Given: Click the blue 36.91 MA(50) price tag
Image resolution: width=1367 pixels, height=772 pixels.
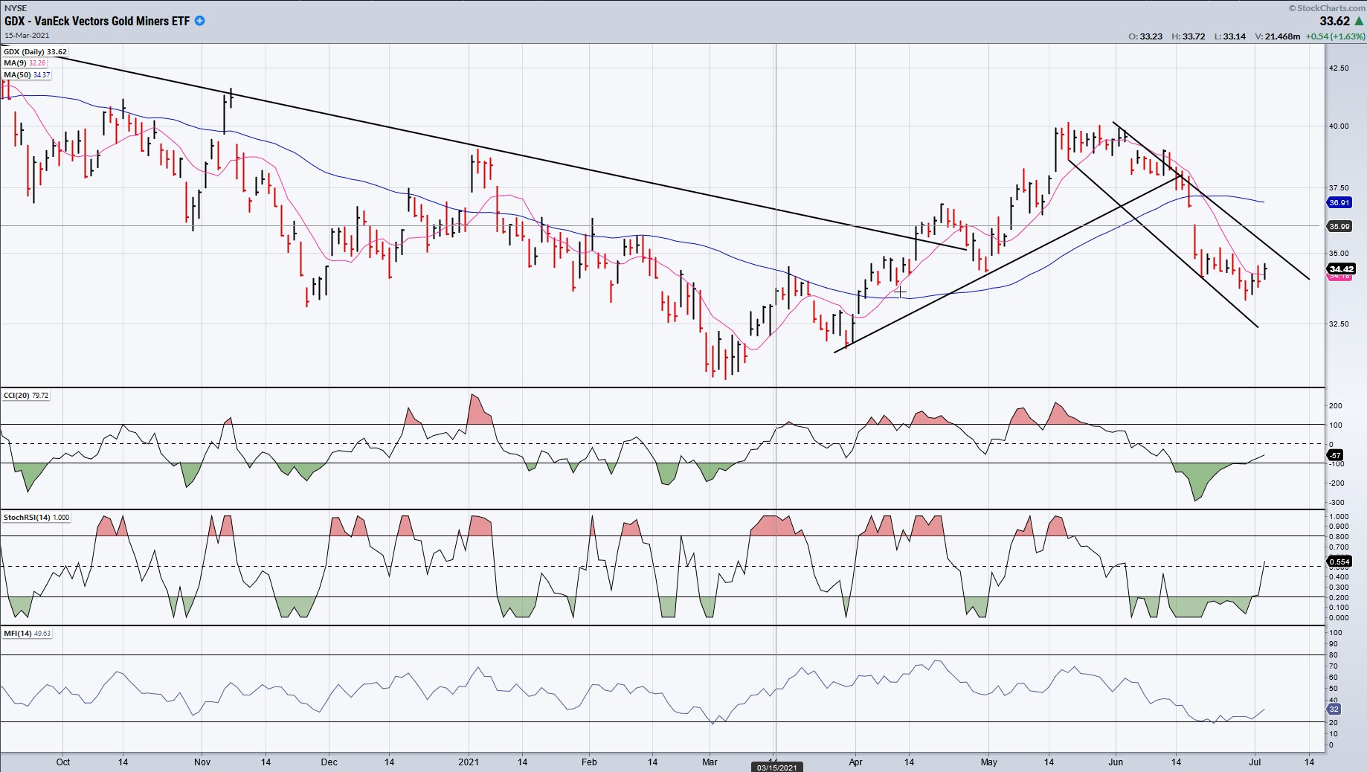Looking at the screenshot, I should coord(1339,202).
